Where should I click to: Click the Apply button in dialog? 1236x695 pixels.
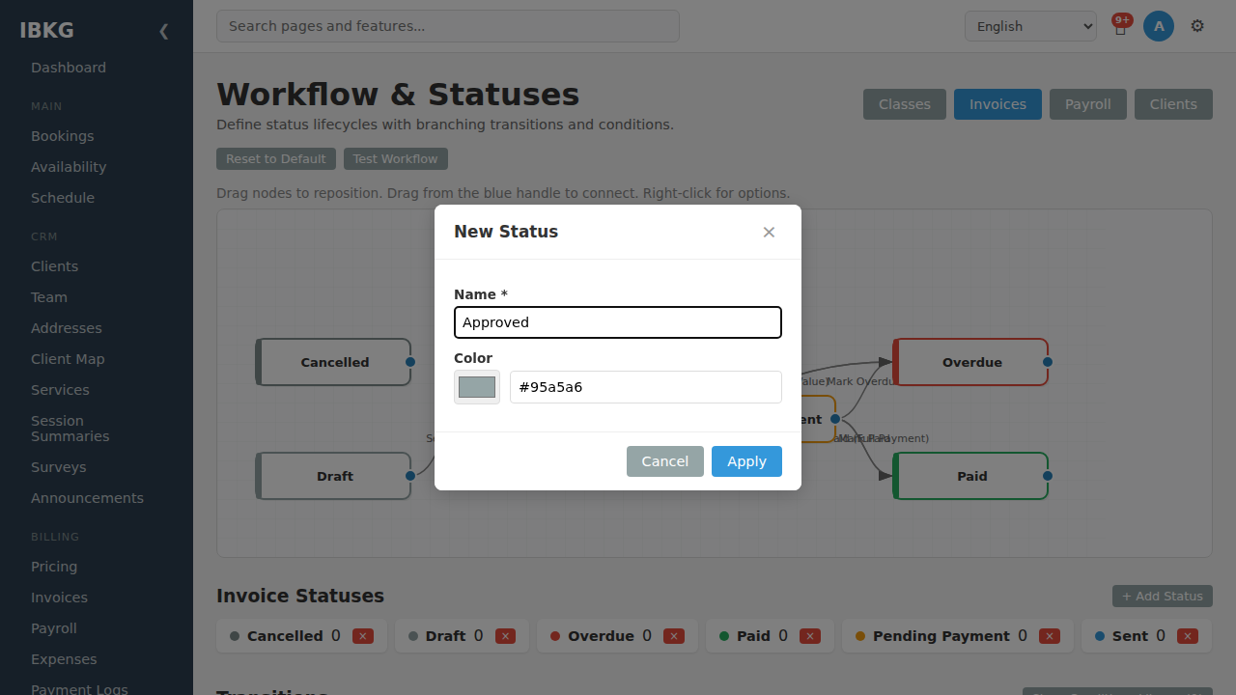(x=746, y=461)
